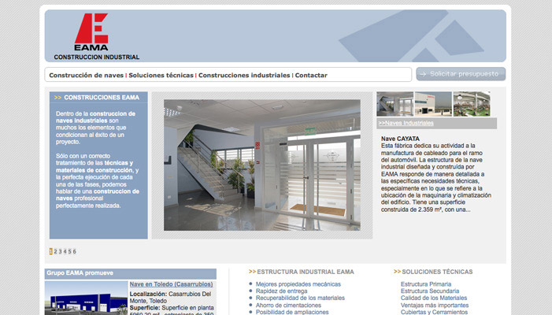
Task: Open Ventajas más importantes link
Action: (x=435, y=305)
